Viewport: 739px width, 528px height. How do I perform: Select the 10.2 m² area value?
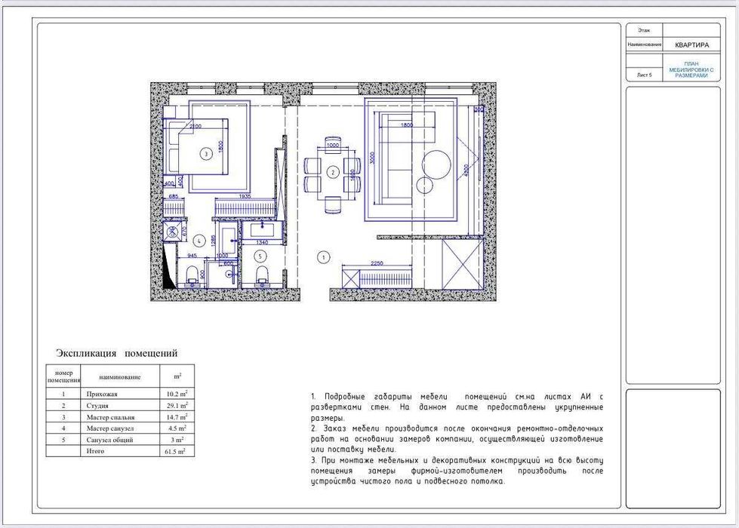point(177,393)
